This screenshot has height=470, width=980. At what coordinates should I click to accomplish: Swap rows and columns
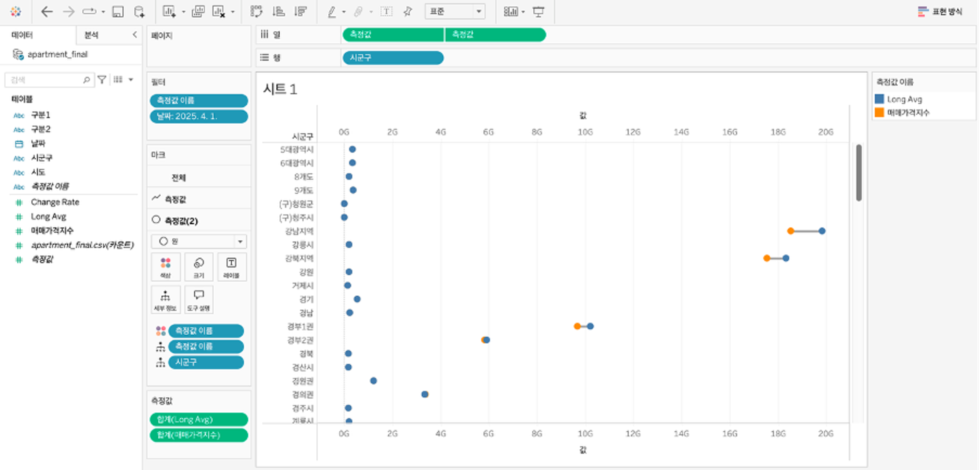tap(256, 12)
